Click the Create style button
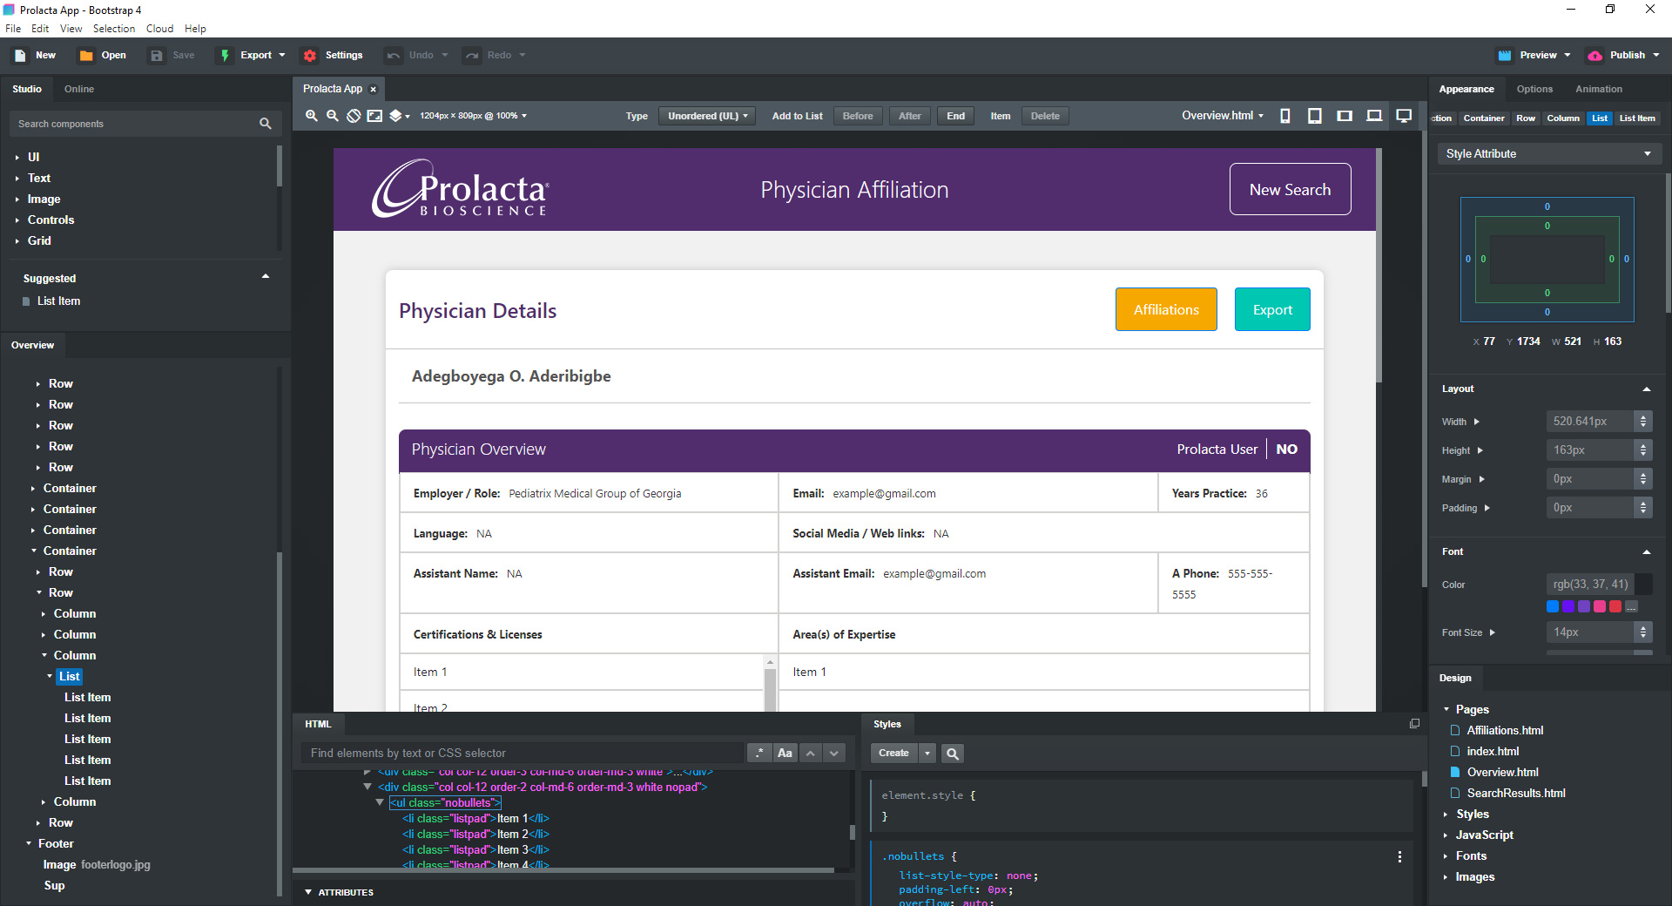The image size is (1672, 906). click(x=893, y=754)
